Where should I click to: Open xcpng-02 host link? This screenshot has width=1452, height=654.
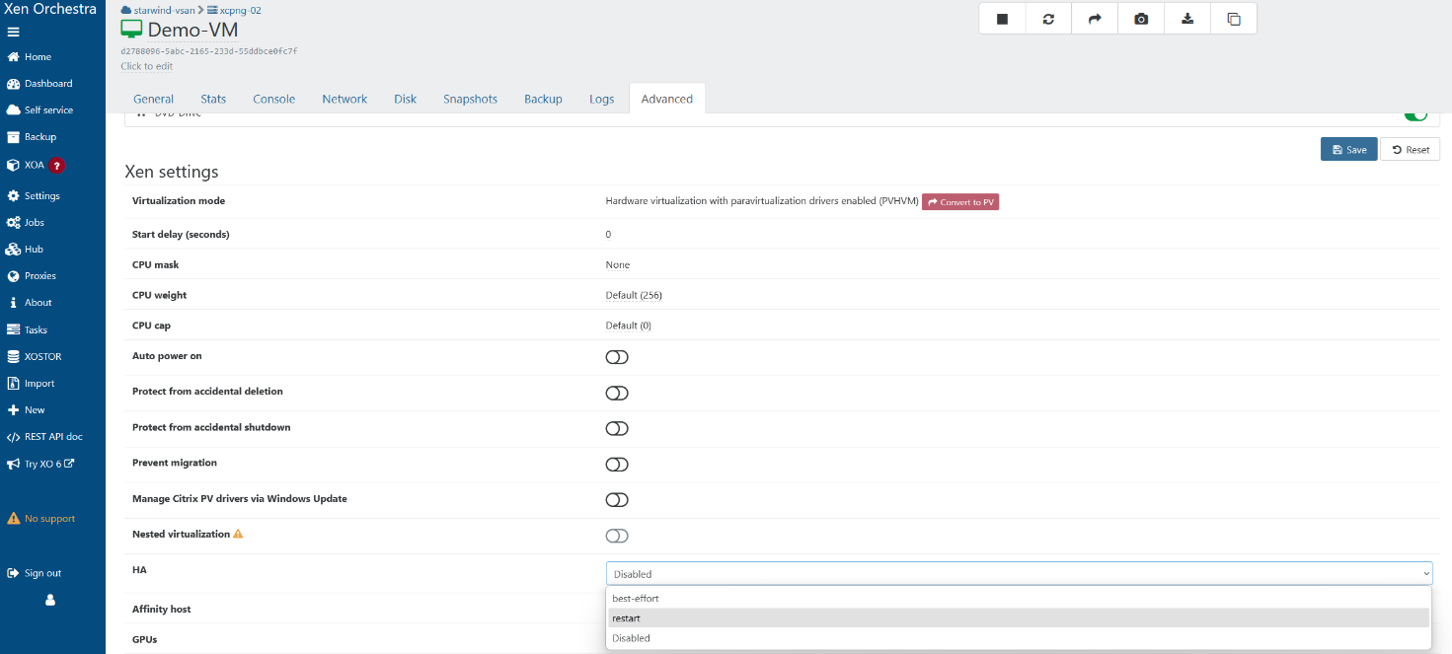(x=234, y=10)
